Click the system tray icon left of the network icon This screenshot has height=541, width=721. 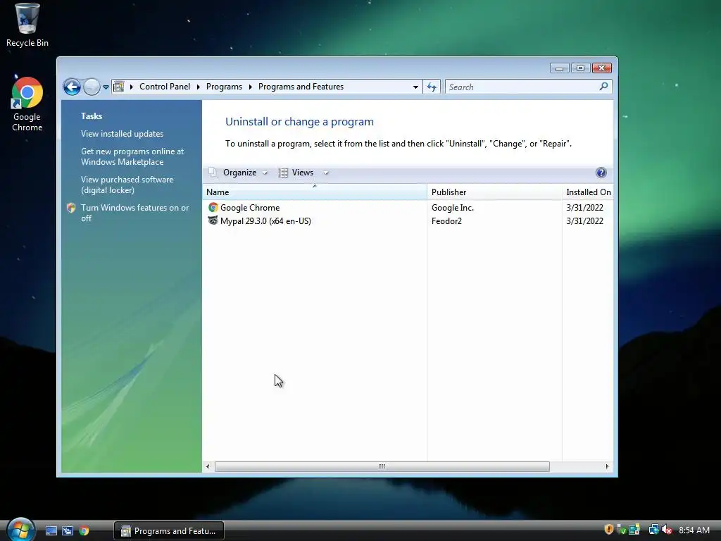634,530
